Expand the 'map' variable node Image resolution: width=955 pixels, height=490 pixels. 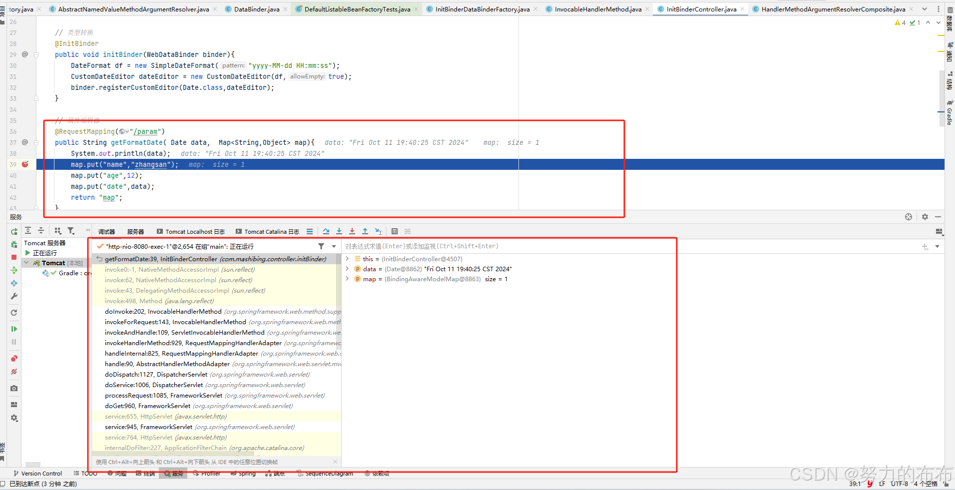pos(347,279)
